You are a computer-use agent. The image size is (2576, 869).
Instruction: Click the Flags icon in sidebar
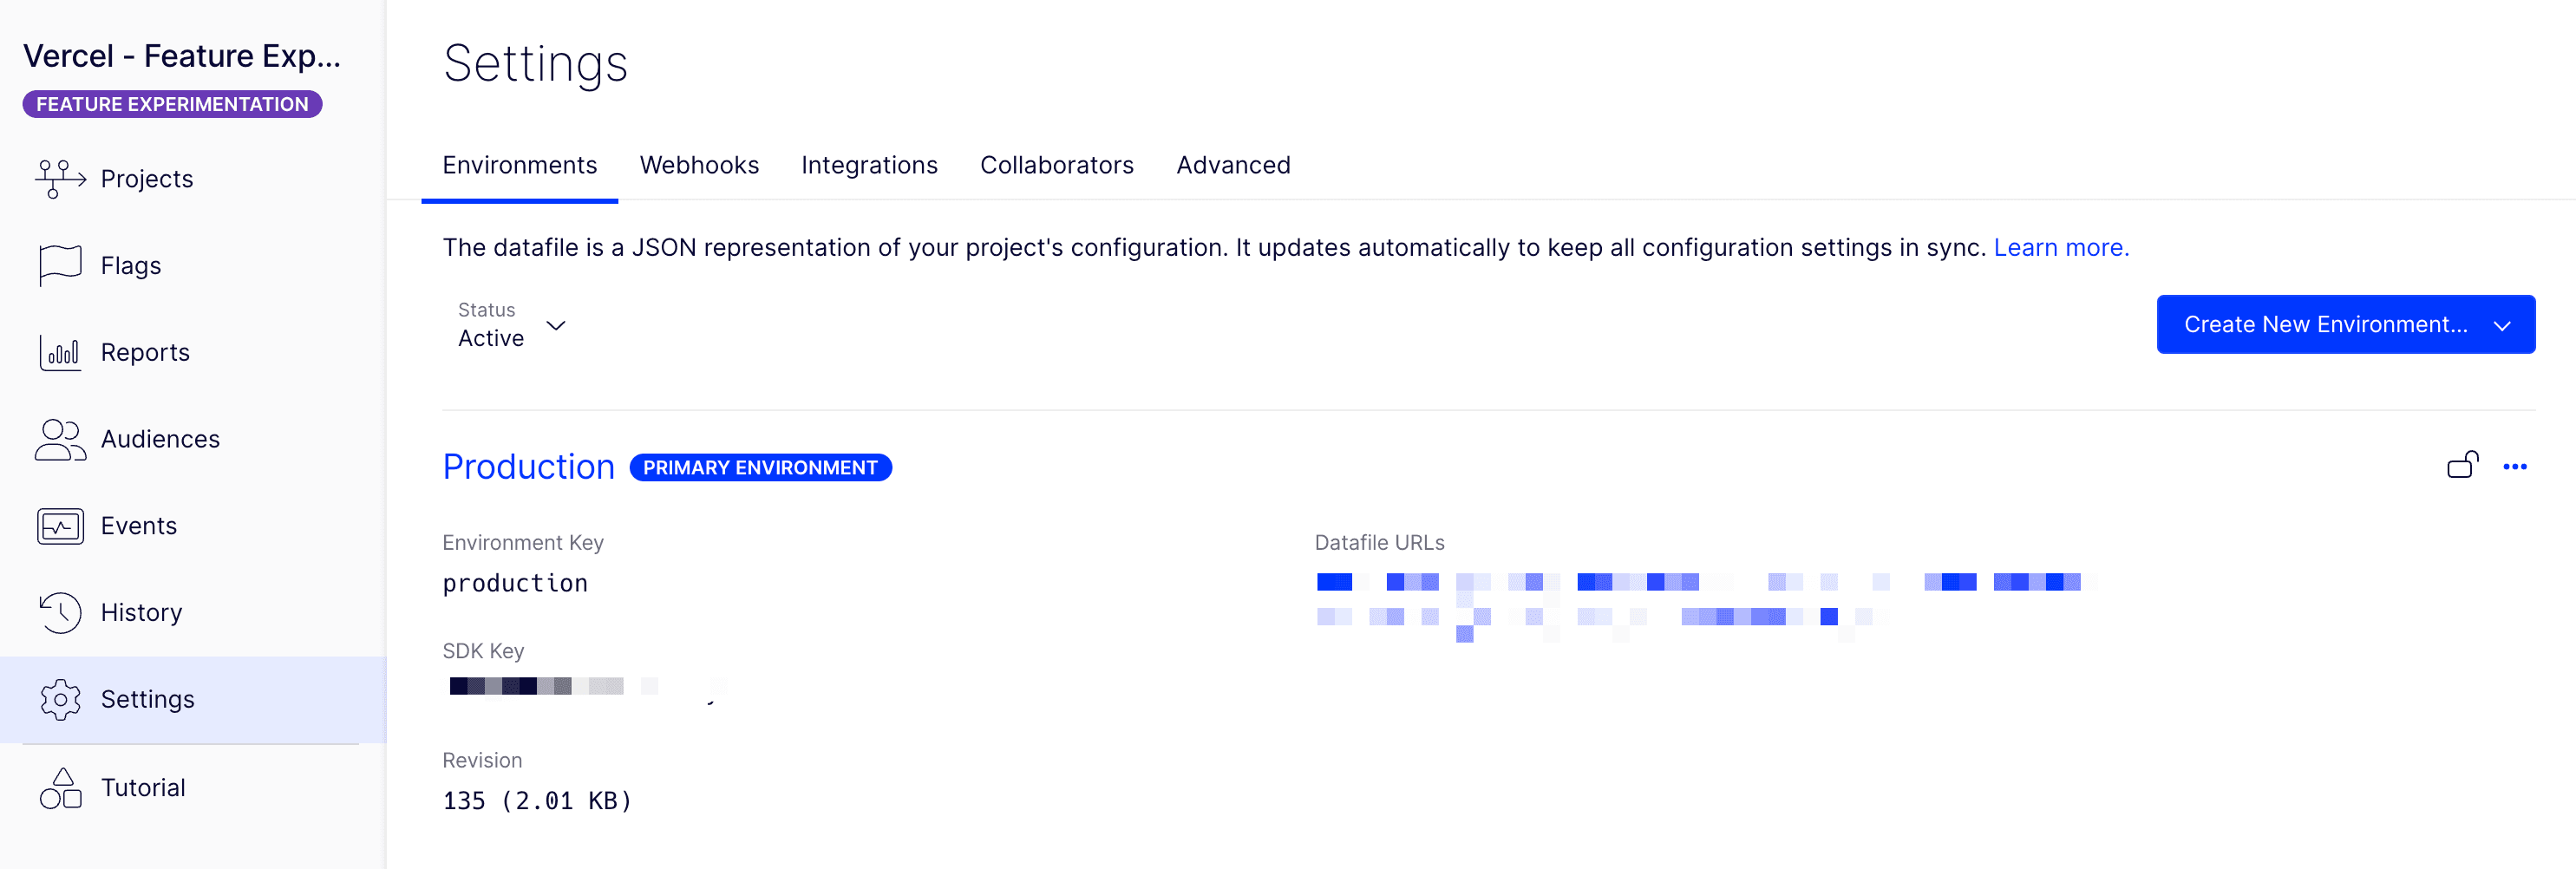60,265
